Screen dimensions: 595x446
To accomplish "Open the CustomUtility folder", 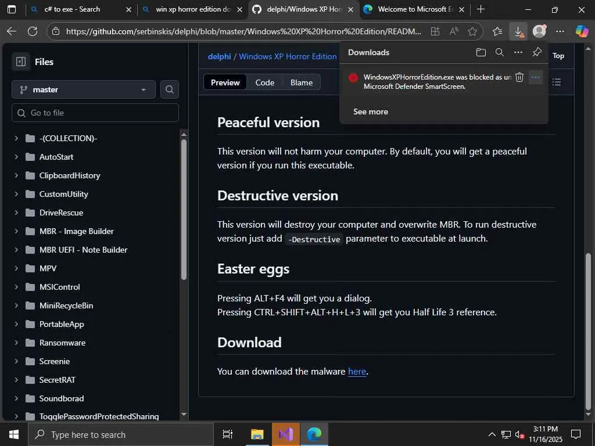I will point(64,194).
